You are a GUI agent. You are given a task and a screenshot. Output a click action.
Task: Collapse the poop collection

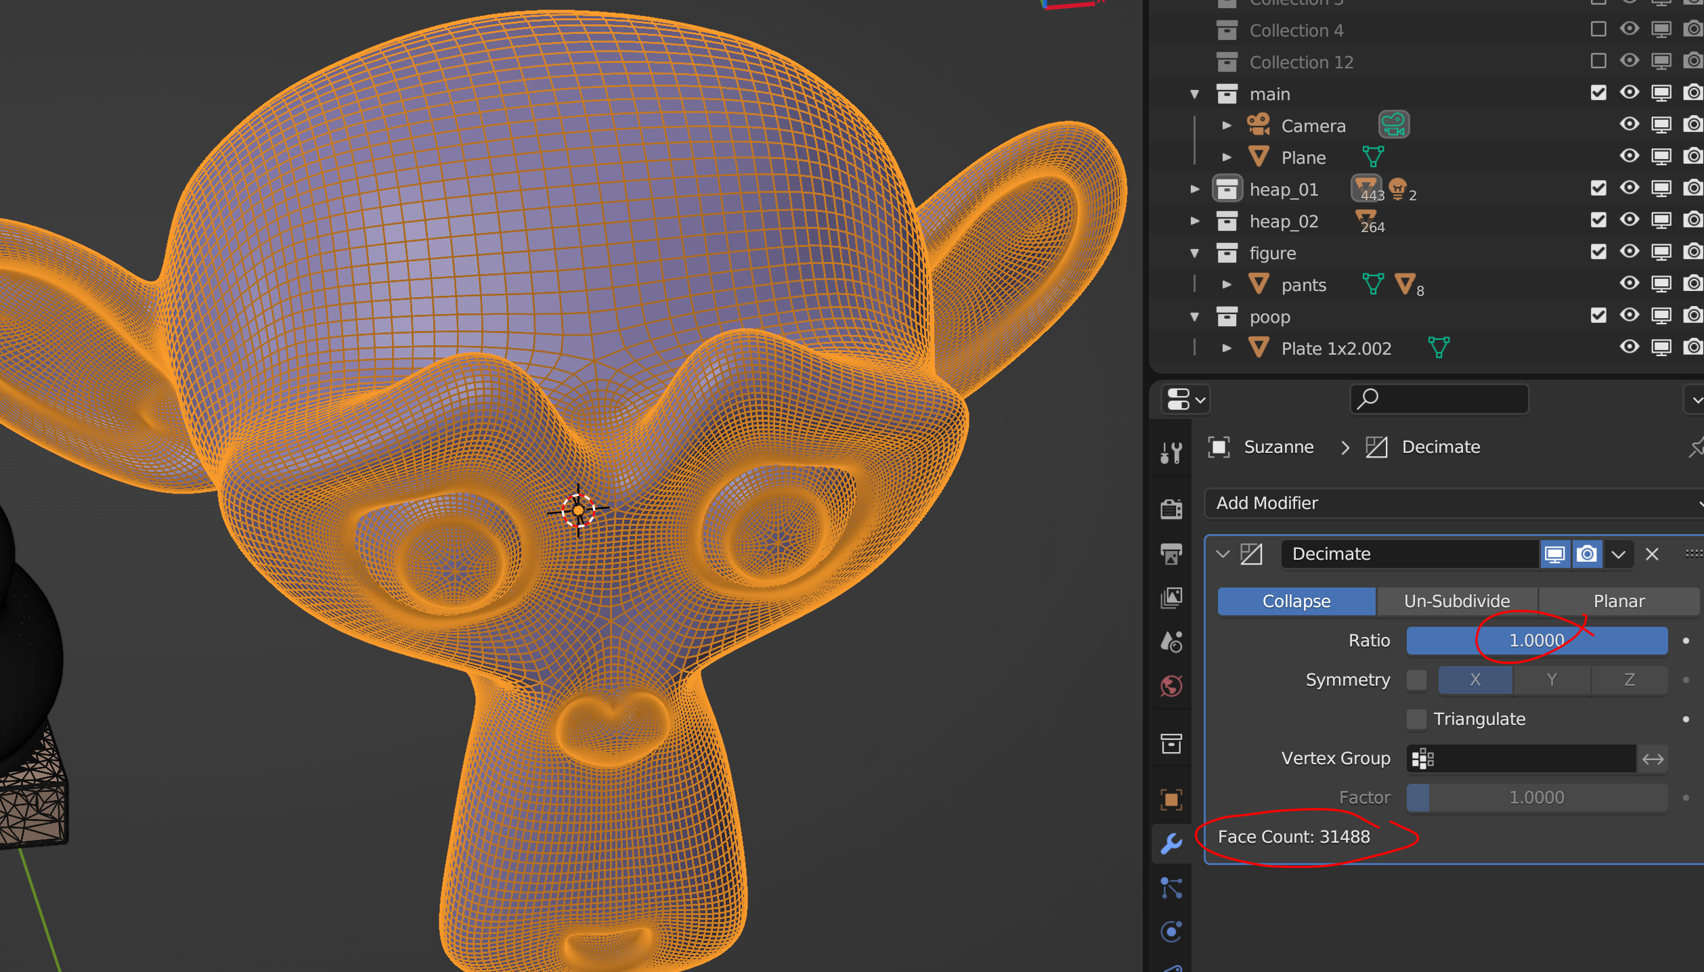click(x=1195, y=317)
